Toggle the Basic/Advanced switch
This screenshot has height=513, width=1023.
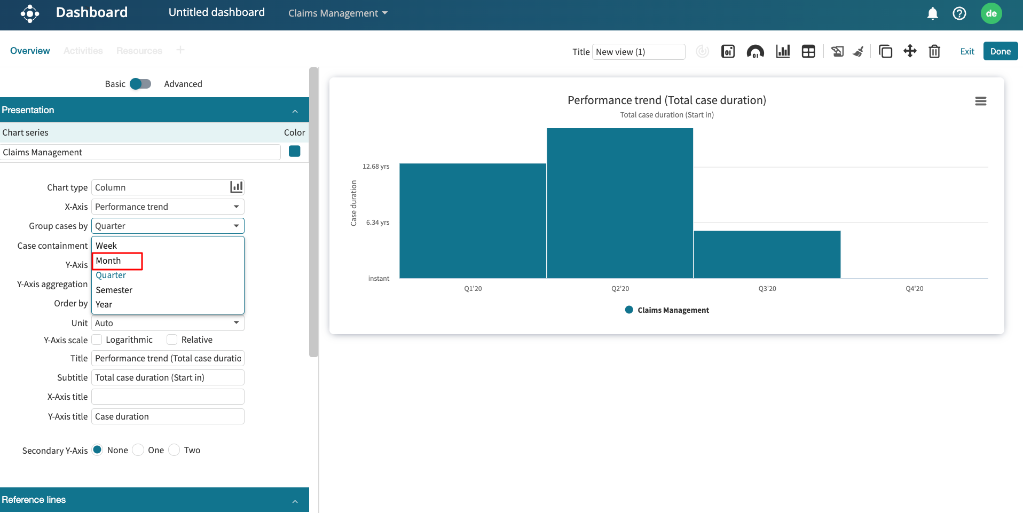[141, 84]
